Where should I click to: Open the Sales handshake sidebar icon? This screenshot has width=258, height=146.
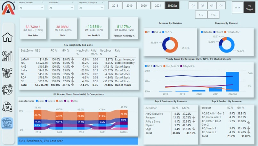pyautogui.click(x=7, y=73)
